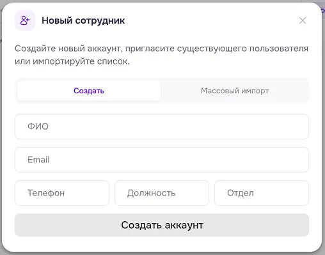Image resolution: width=325 pixels, height=255 pixels.
Task: Click the Новый сотрудник heading text
Action: point(83,20)
